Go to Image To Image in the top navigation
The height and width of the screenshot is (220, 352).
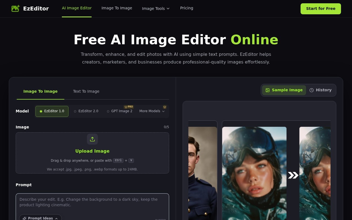[x=117, y=8]
